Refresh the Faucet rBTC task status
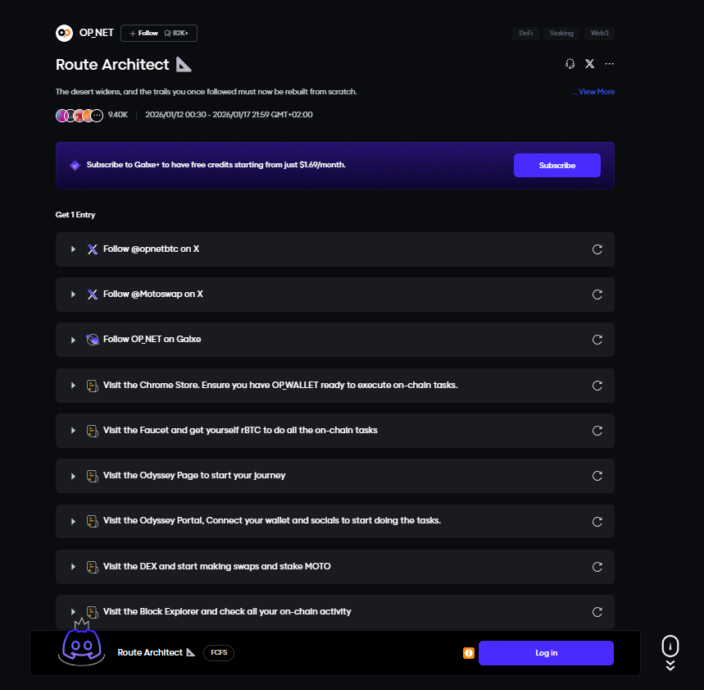Viewport: 704px width, 690px height. pyautogui.click(x=597, y=431)
